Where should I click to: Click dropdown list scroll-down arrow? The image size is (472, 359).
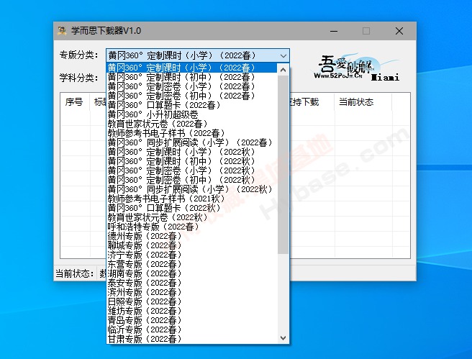coord(283,337)
